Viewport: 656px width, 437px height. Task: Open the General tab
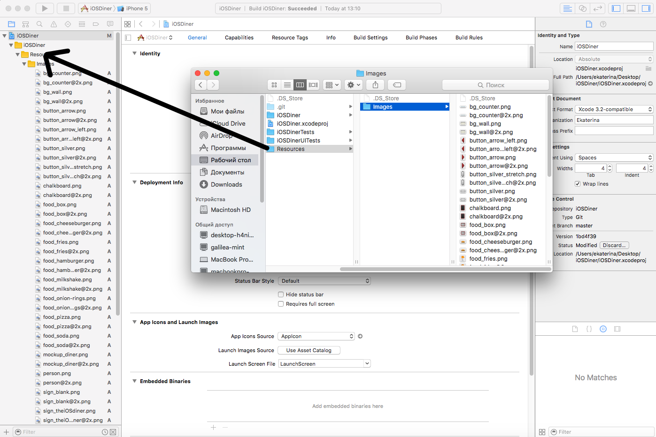point(197,38)
